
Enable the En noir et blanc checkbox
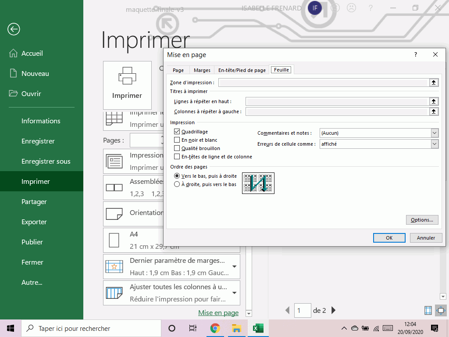177,140
